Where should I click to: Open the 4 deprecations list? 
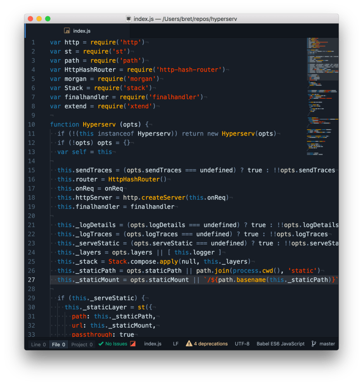pos(211,344)
